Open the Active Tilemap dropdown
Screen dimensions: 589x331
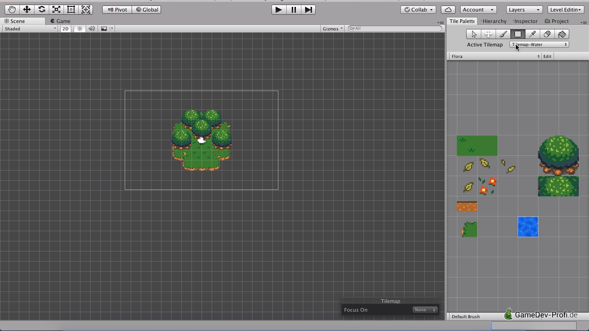click(x=539, y=45)
